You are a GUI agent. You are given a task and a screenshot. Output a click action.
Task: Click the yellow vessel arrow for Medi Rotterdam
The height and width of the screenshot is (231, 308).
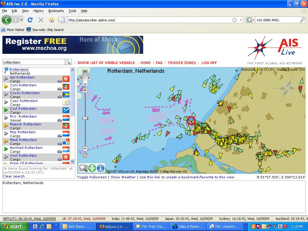point(6,141)
